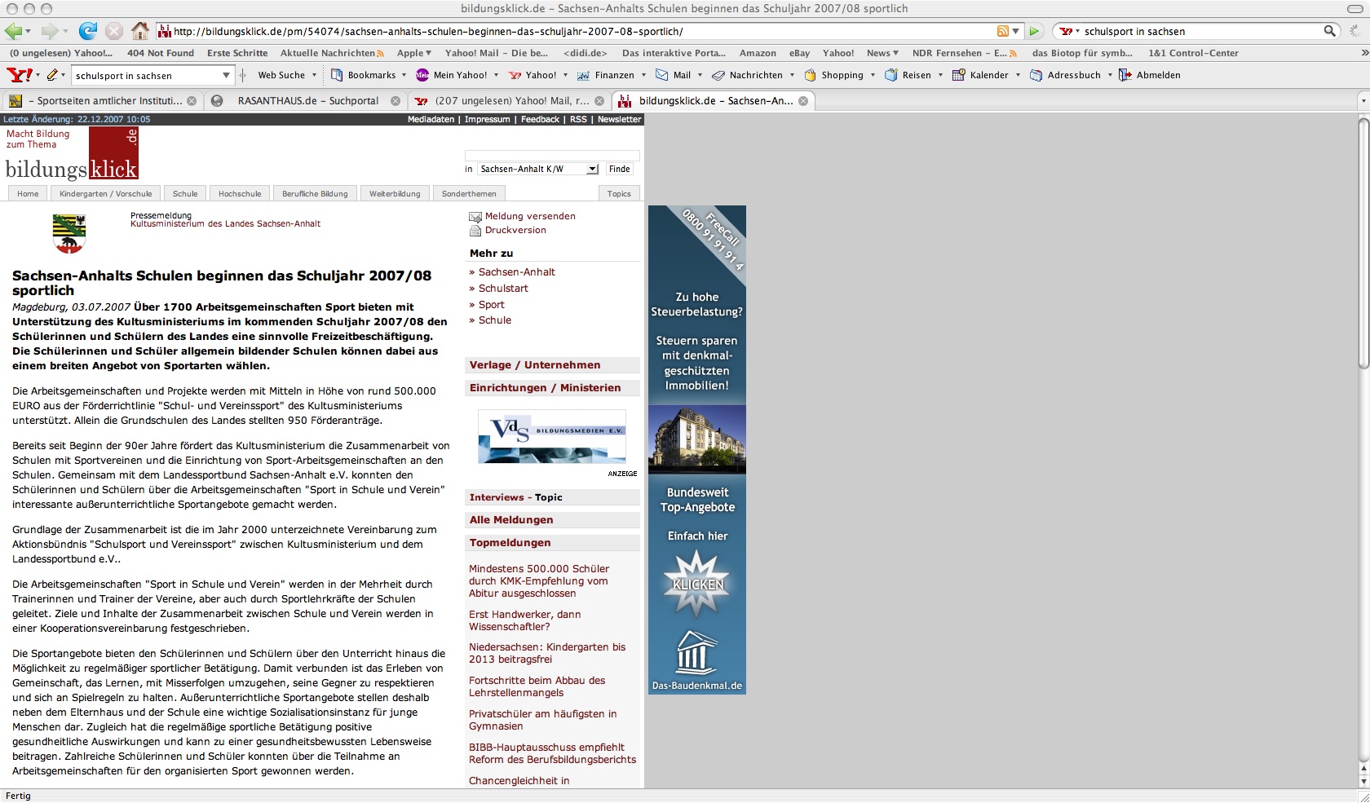Close the bildungsklick.de tab
1370x803 pixels.
pyautogui.click(x=803, y=101)
